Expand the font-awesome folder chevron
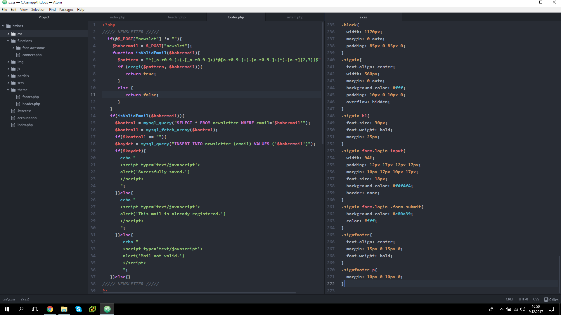Screen dimensions: 561x315 (x=13, y=48)
